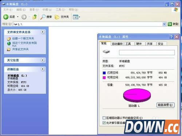Open the View (查看) menu

[x=34, y=10]
